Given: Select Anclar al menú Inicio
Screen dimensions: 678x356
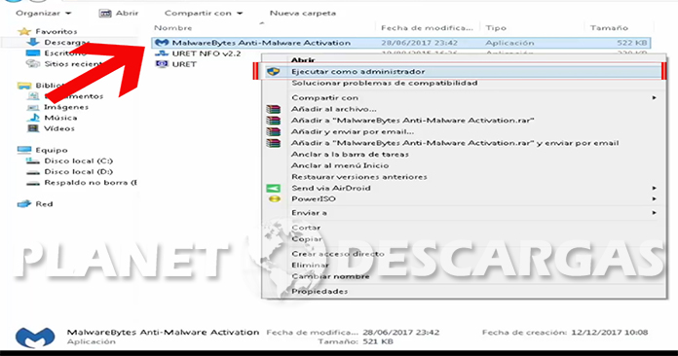Looking at the screenshot, I should click(x=340, y=165).
